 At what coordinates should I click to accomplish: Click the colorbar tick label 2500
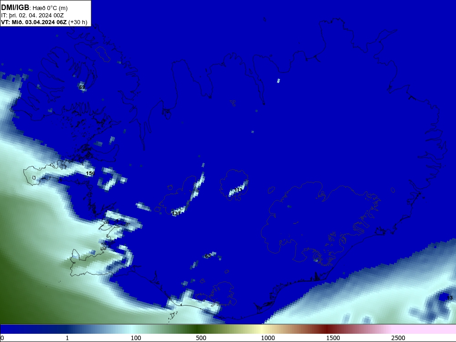398,338
